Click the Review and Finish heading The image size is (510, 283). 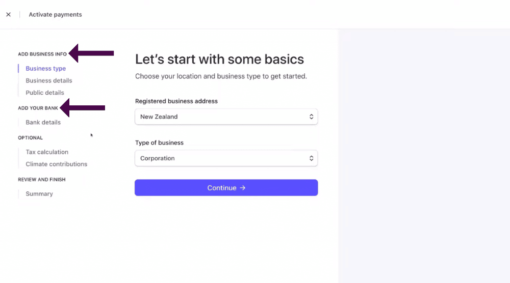[42, 180]
